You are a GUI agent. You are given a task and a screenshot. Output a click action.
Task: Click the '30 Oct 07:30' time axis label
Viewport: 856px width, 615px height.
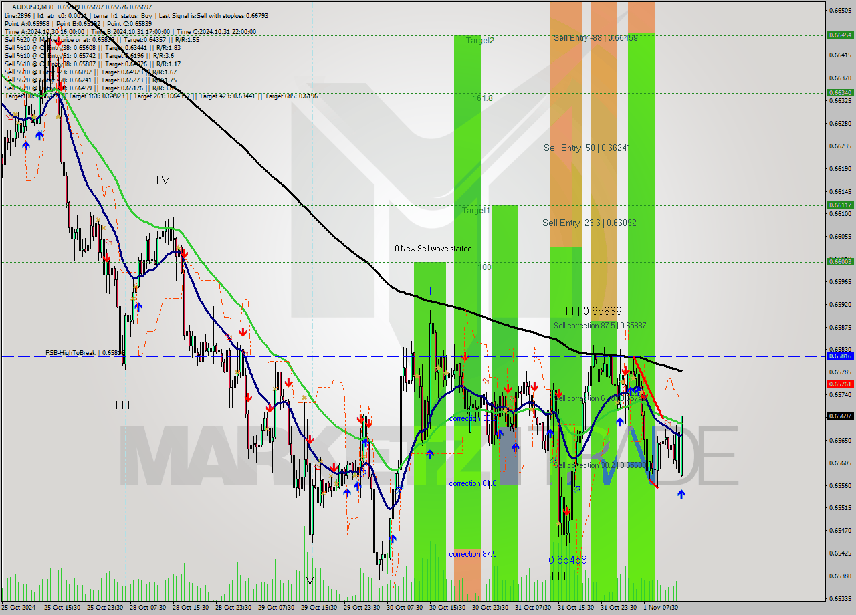coord(405,608)
